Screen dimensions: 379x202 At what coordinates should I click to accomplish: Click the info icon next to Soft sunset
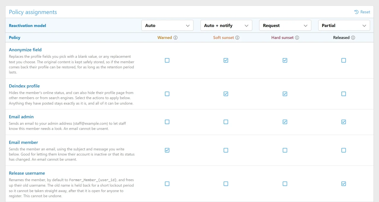[237, 38]
